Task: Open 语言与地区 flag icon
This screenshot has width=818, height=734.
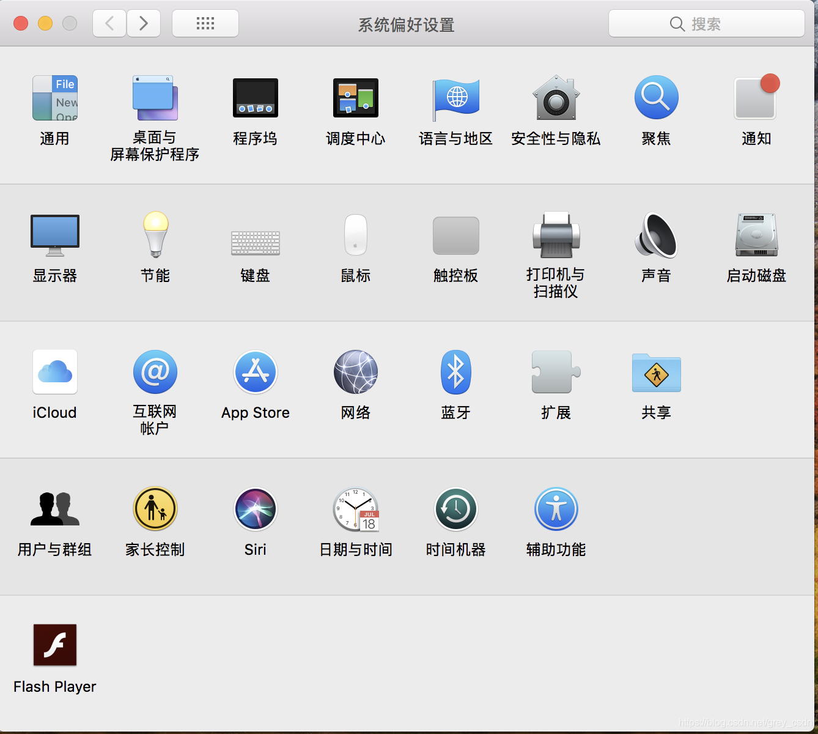Action: [x=456, y=99]
